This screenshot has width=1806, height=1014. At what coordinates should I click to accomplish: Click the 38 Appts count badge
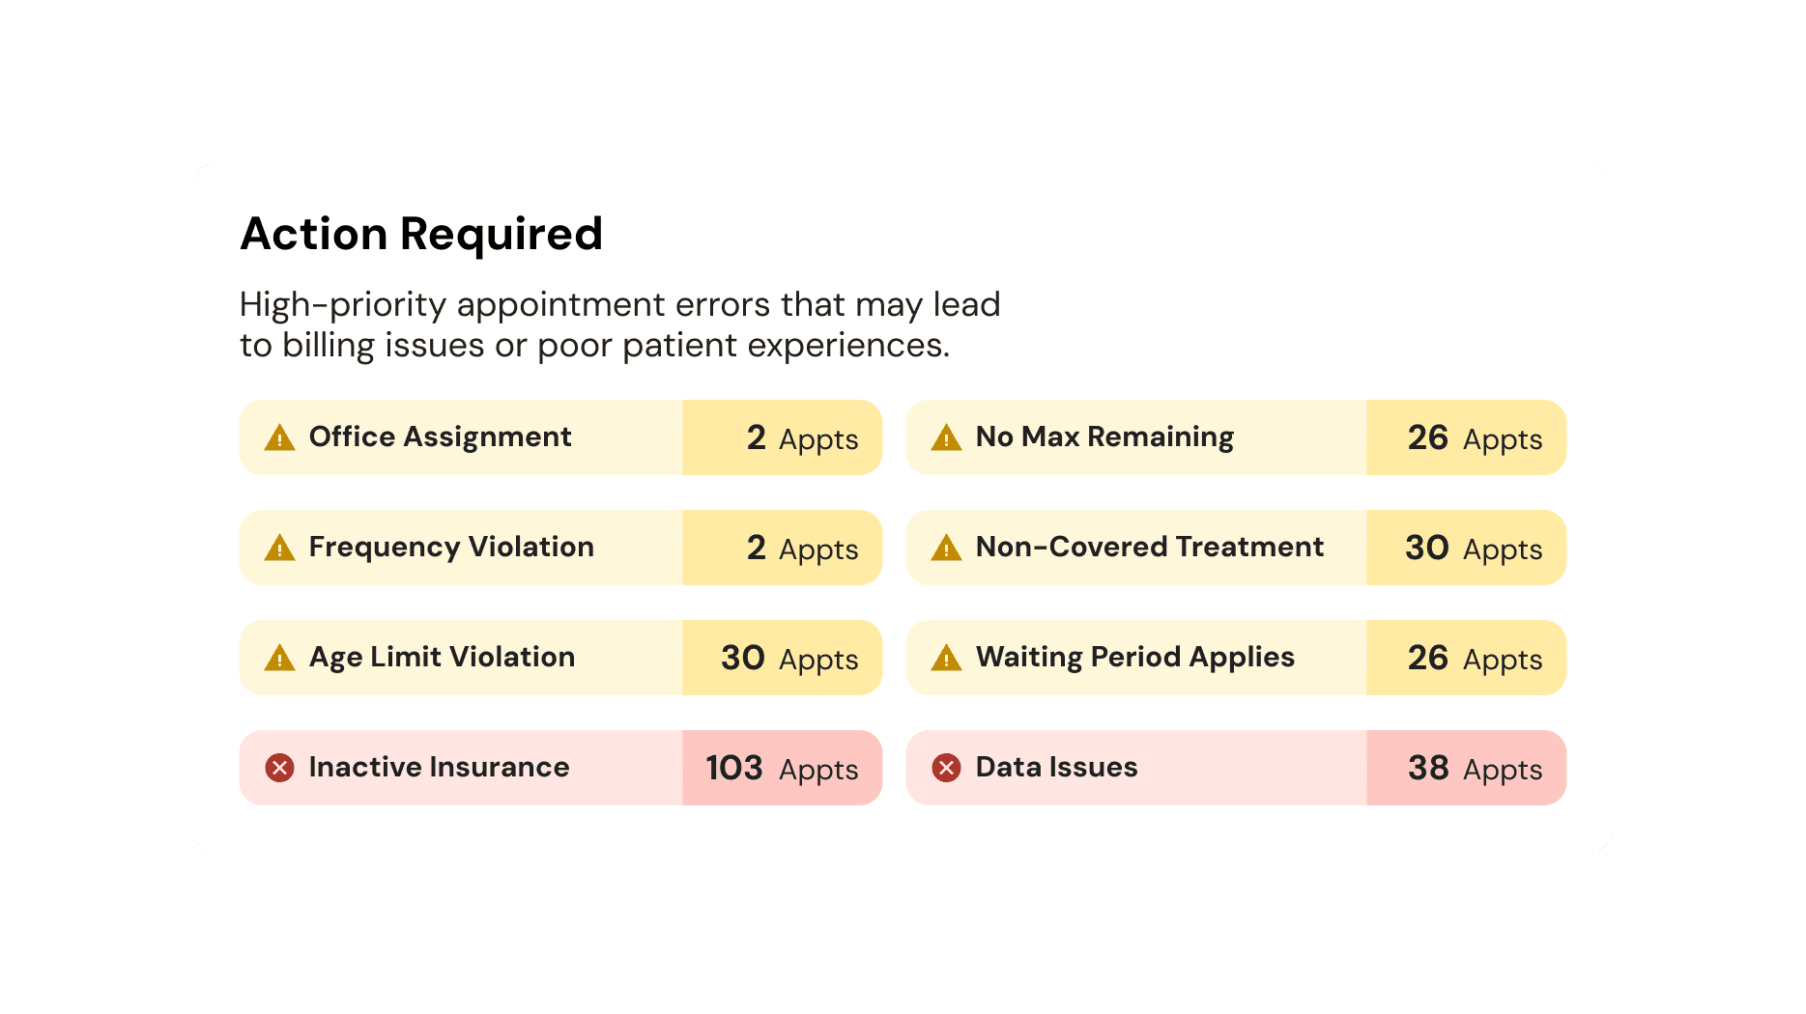1466,768
